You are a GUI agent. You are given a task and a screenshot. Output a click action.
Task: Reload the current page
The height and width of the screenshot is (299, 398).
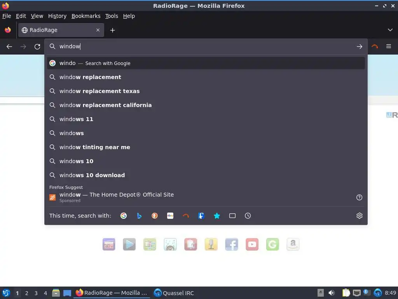coord(37,47)
